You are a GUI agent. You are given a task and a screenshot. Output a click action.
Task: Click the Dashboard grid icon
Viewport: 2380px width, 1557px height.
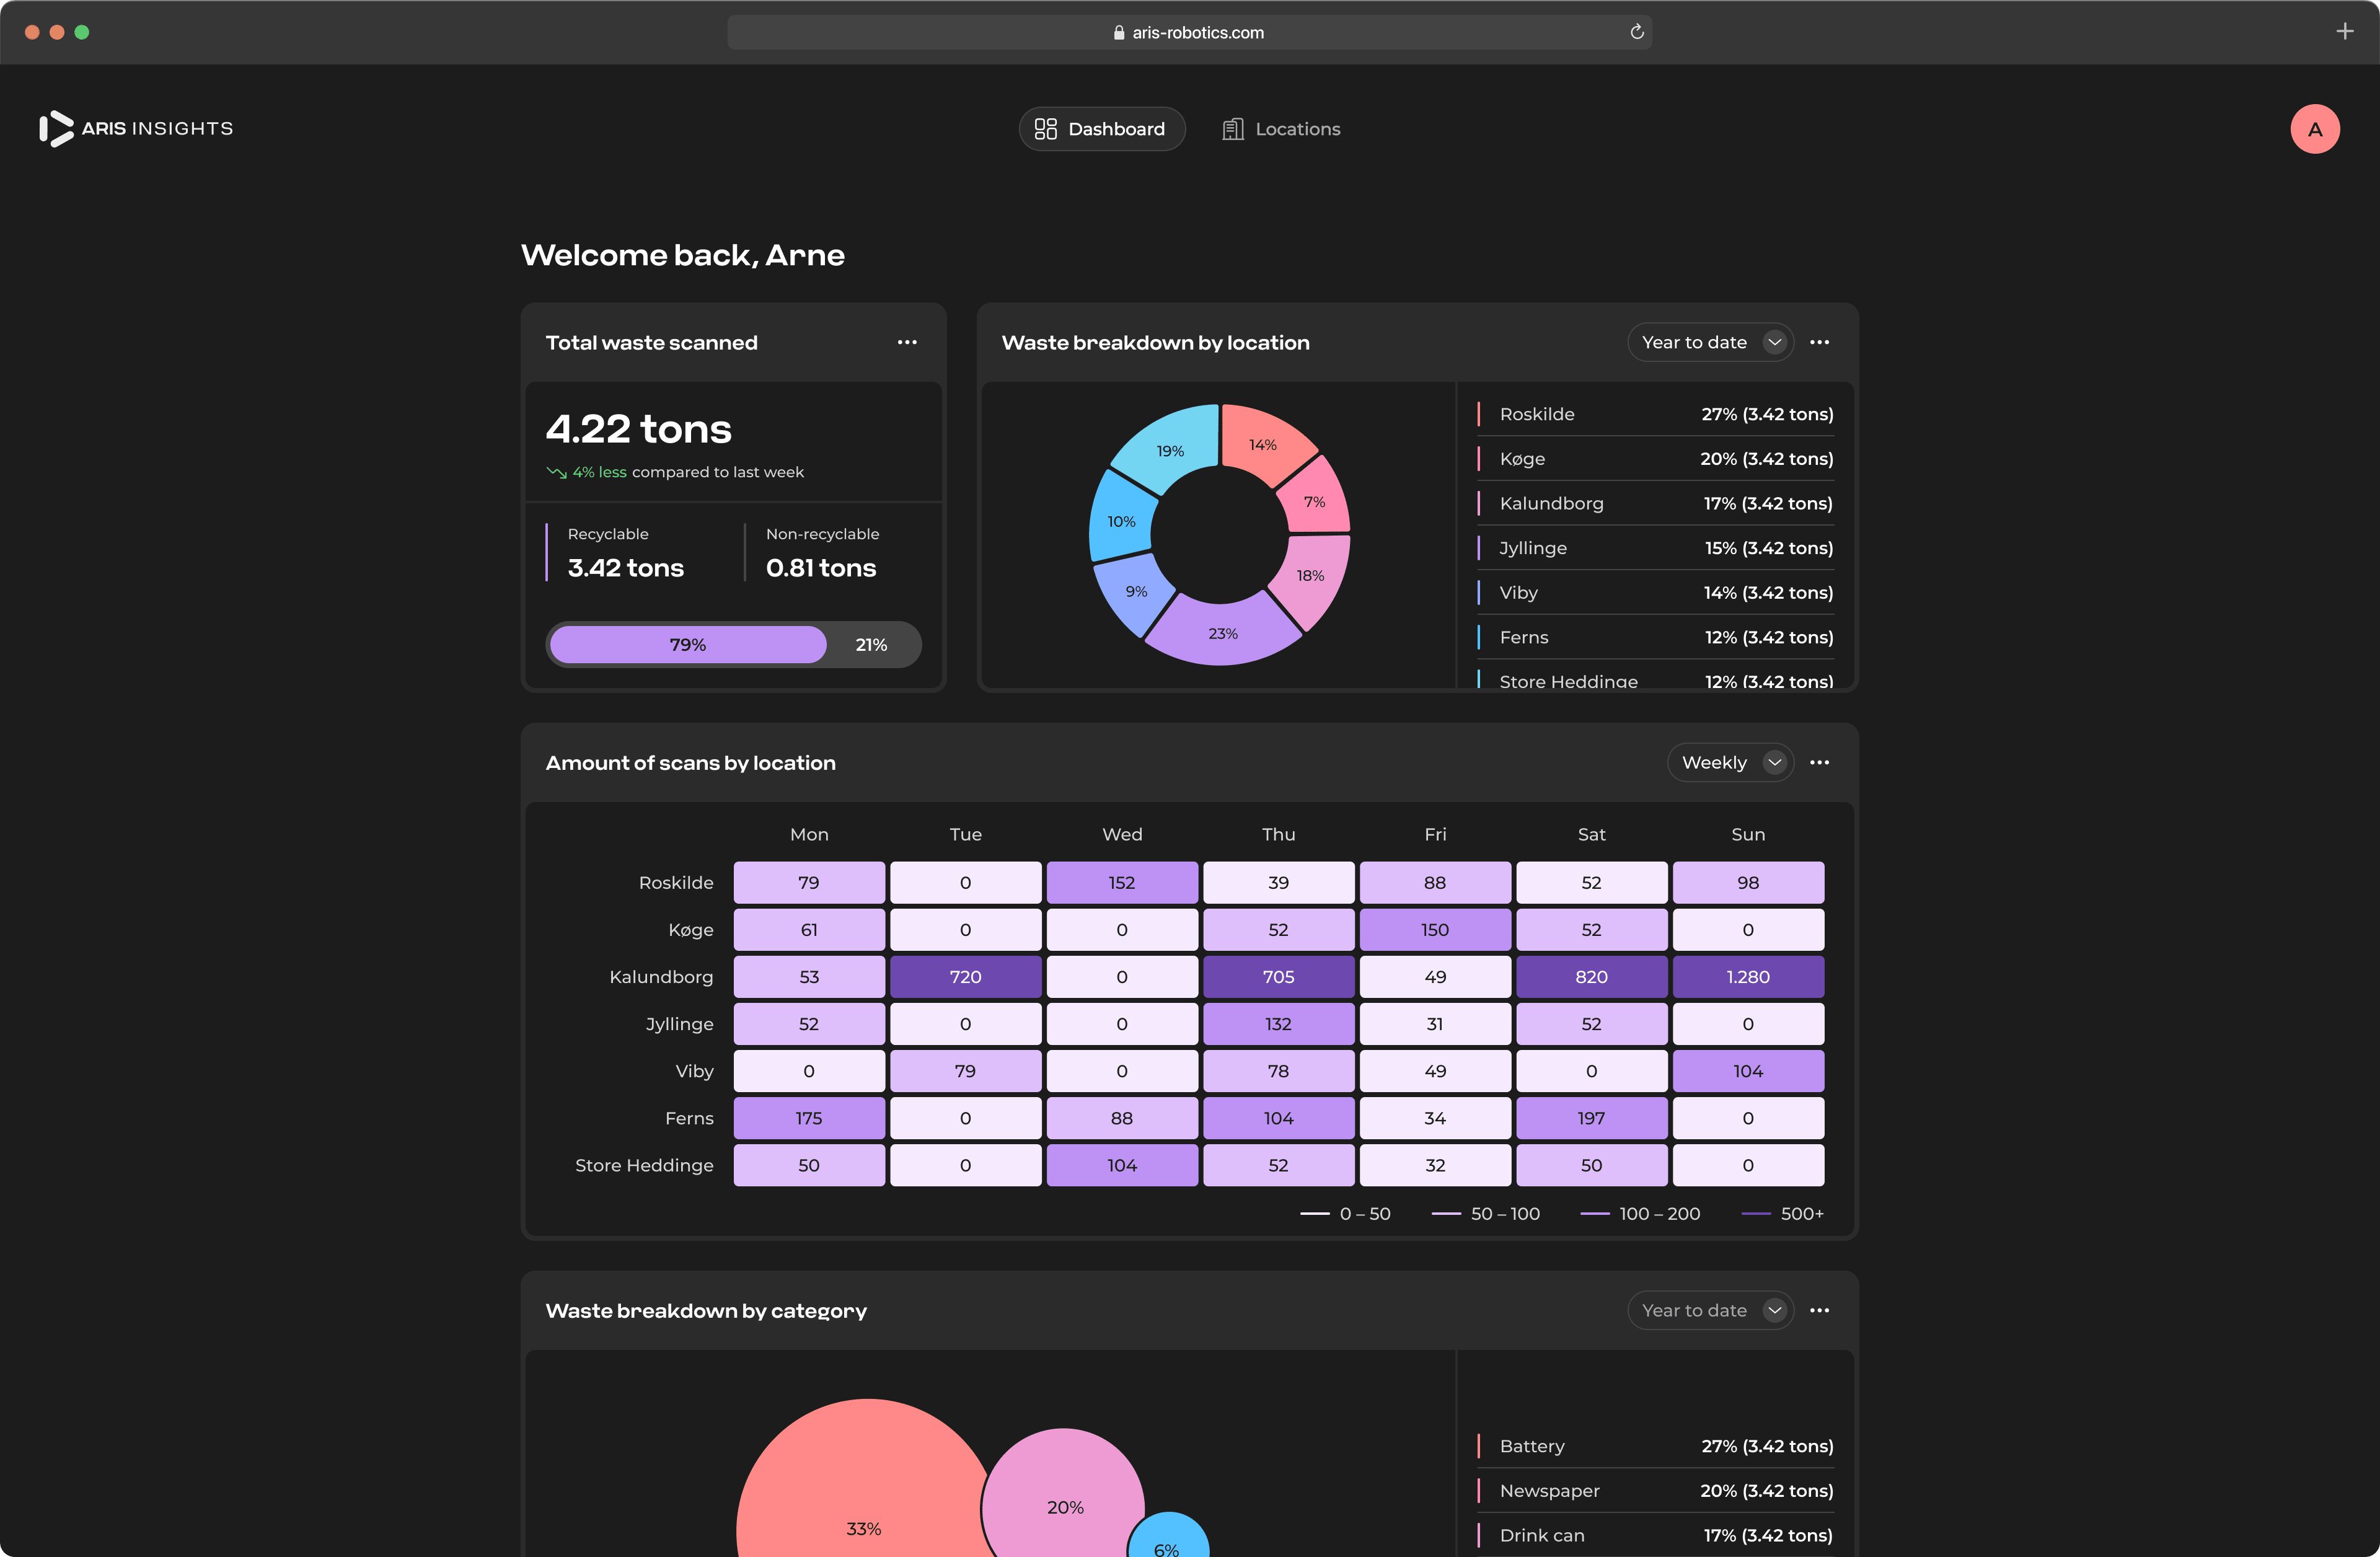coord(1044,127)
